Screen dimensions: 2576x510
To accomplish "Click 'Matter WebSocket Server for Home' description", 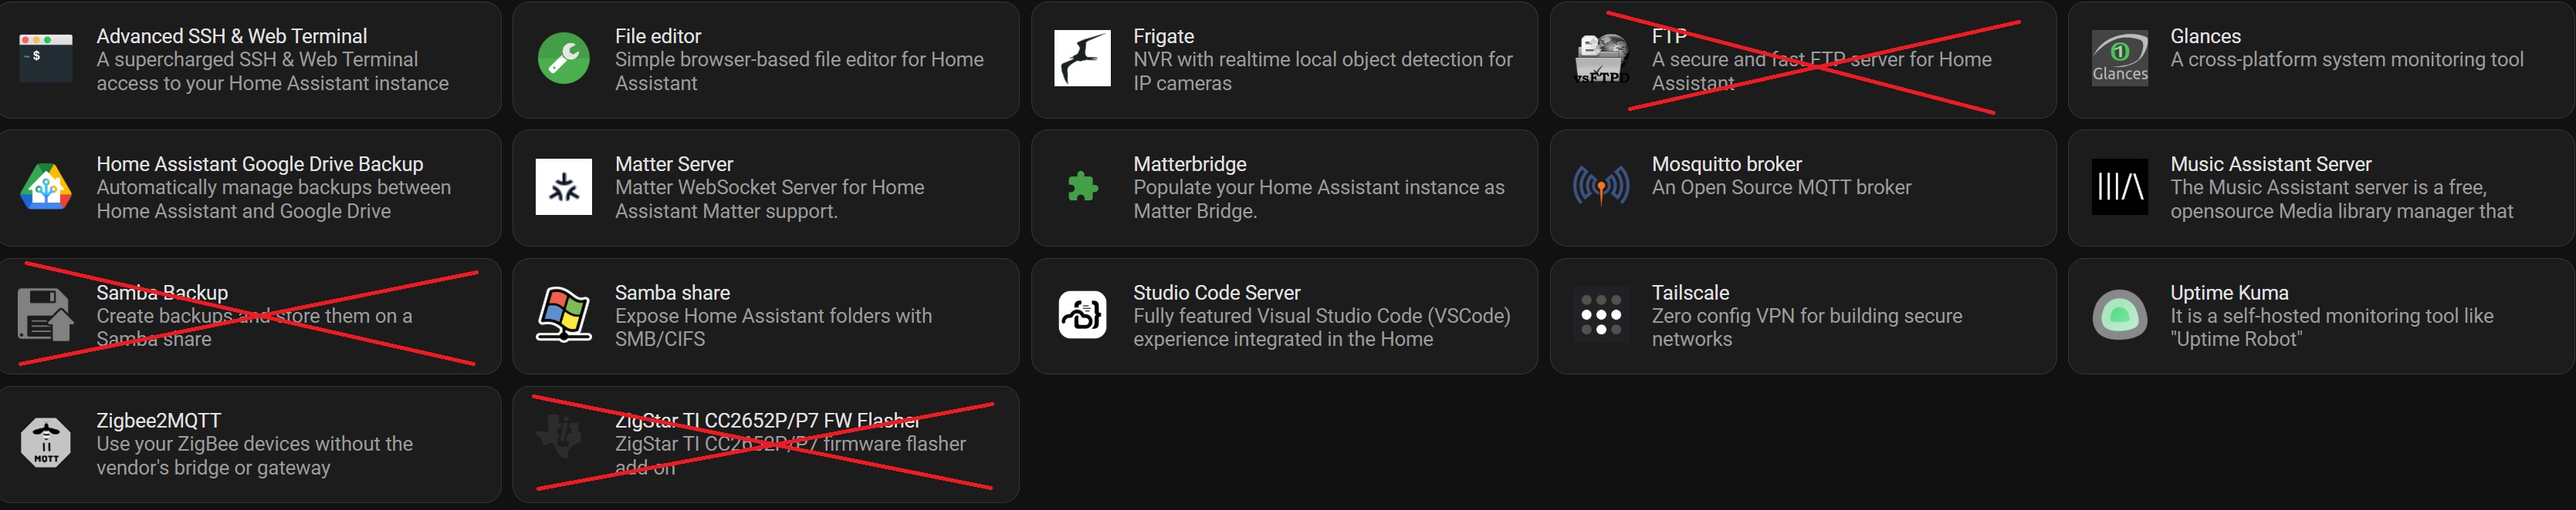I will pyautogui.click(x=769, y=199).
